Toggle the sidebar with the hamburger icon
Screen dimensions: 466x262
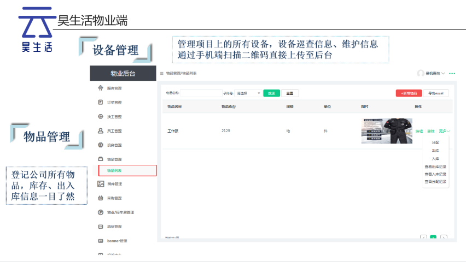pyautogui.click(x=162, y=73)
